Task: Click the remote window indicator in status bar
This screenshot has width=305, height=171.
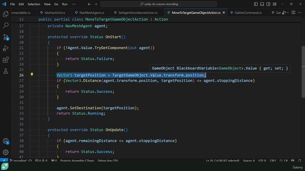Action: tap(4, 161)
